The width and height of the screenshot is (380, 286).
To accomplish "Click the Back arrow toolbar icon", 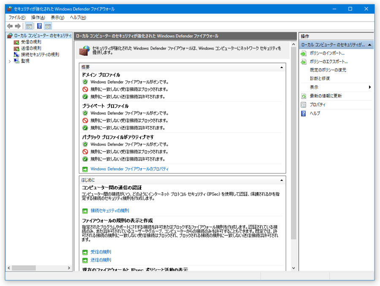I will (x=10, y=26).
